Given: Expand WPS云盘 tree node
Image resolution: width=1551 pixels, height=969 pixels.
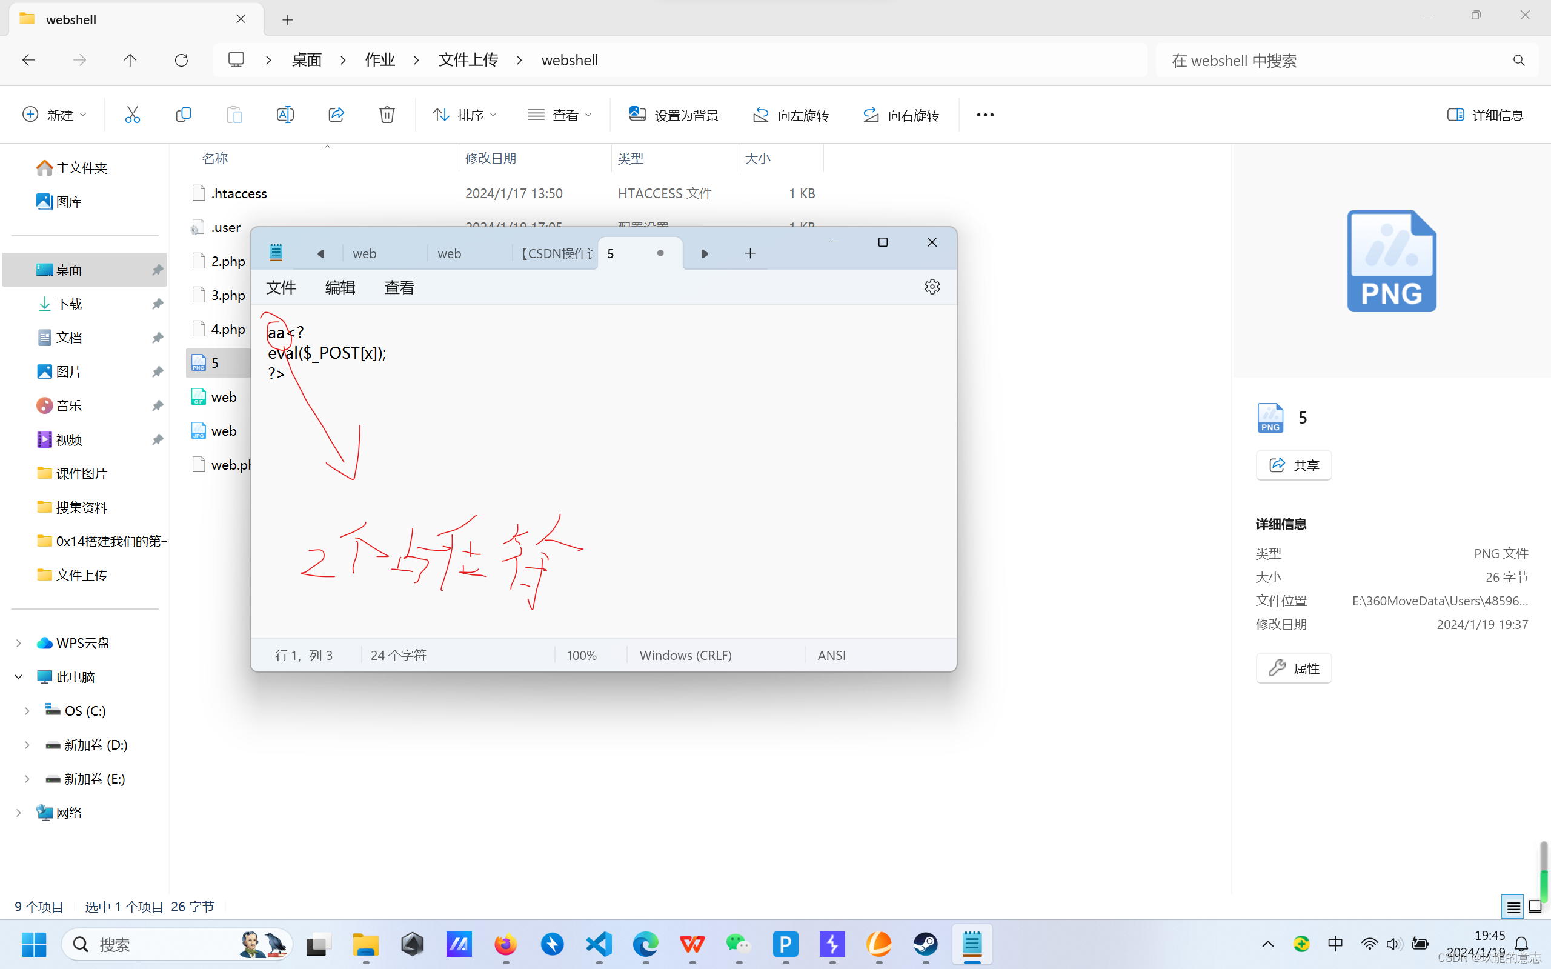Looking at the screenshot, I should (x=19, y=643).
